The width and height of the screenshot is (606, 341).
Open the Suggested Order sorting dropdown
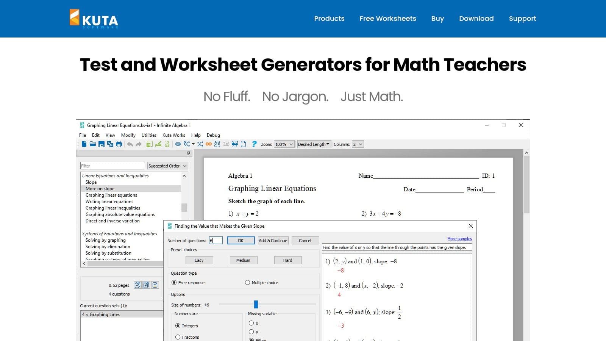tap(167, 166)
